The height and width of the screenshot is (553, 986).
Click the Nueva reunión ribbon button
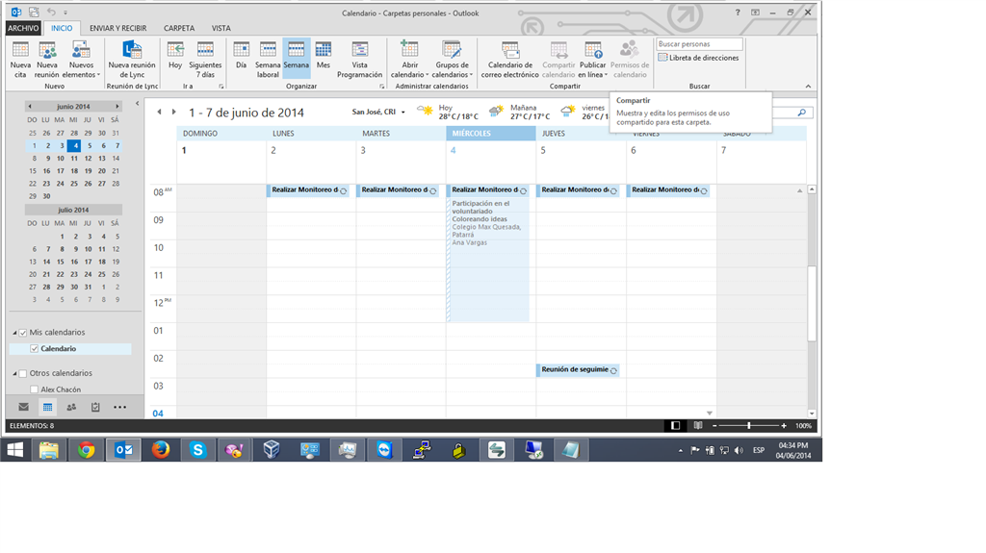click(x=46, y=60)
